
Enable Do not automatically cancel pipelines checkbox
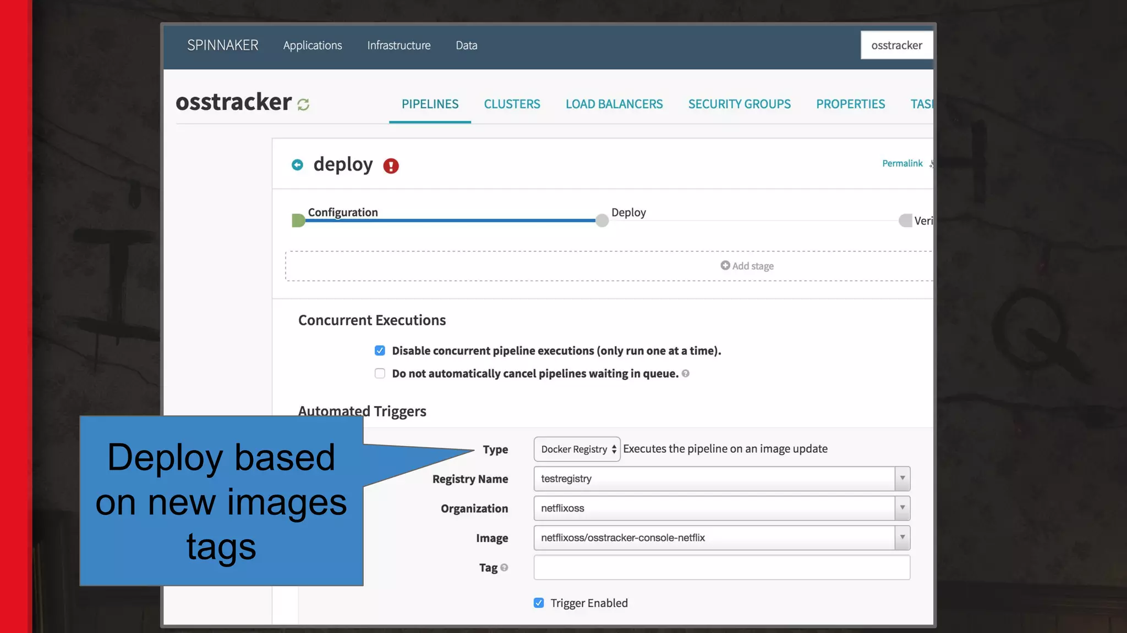click(x=380, y=374)
